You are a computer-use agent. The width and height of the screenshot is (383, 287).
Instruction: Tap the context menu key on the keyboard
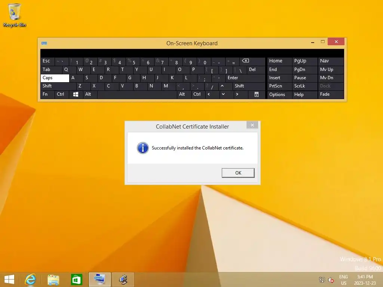[x=257, y=94]
